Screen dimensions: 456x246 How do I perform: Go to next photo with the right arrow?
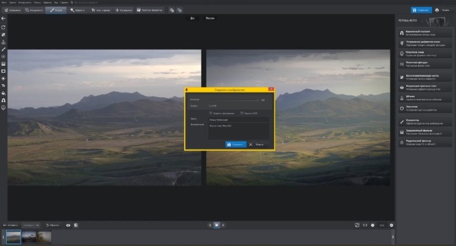tap(224, 225)
